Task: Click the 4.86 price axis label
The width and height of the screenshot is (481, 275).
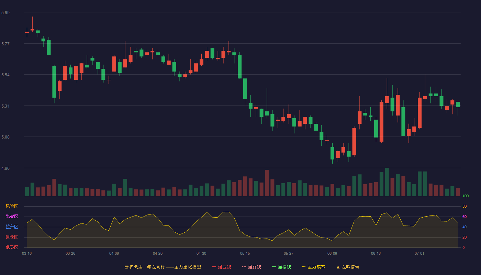Action: pos(5,168)
